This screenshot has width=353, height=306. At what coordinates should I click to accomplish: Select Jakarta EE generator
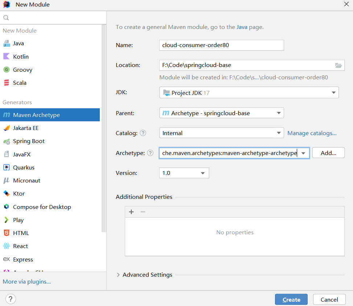click(50, 128)
